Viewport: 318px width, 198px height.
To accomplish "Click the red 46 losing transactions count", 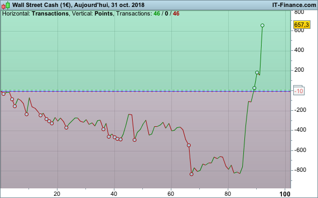I will click(176, 14).
